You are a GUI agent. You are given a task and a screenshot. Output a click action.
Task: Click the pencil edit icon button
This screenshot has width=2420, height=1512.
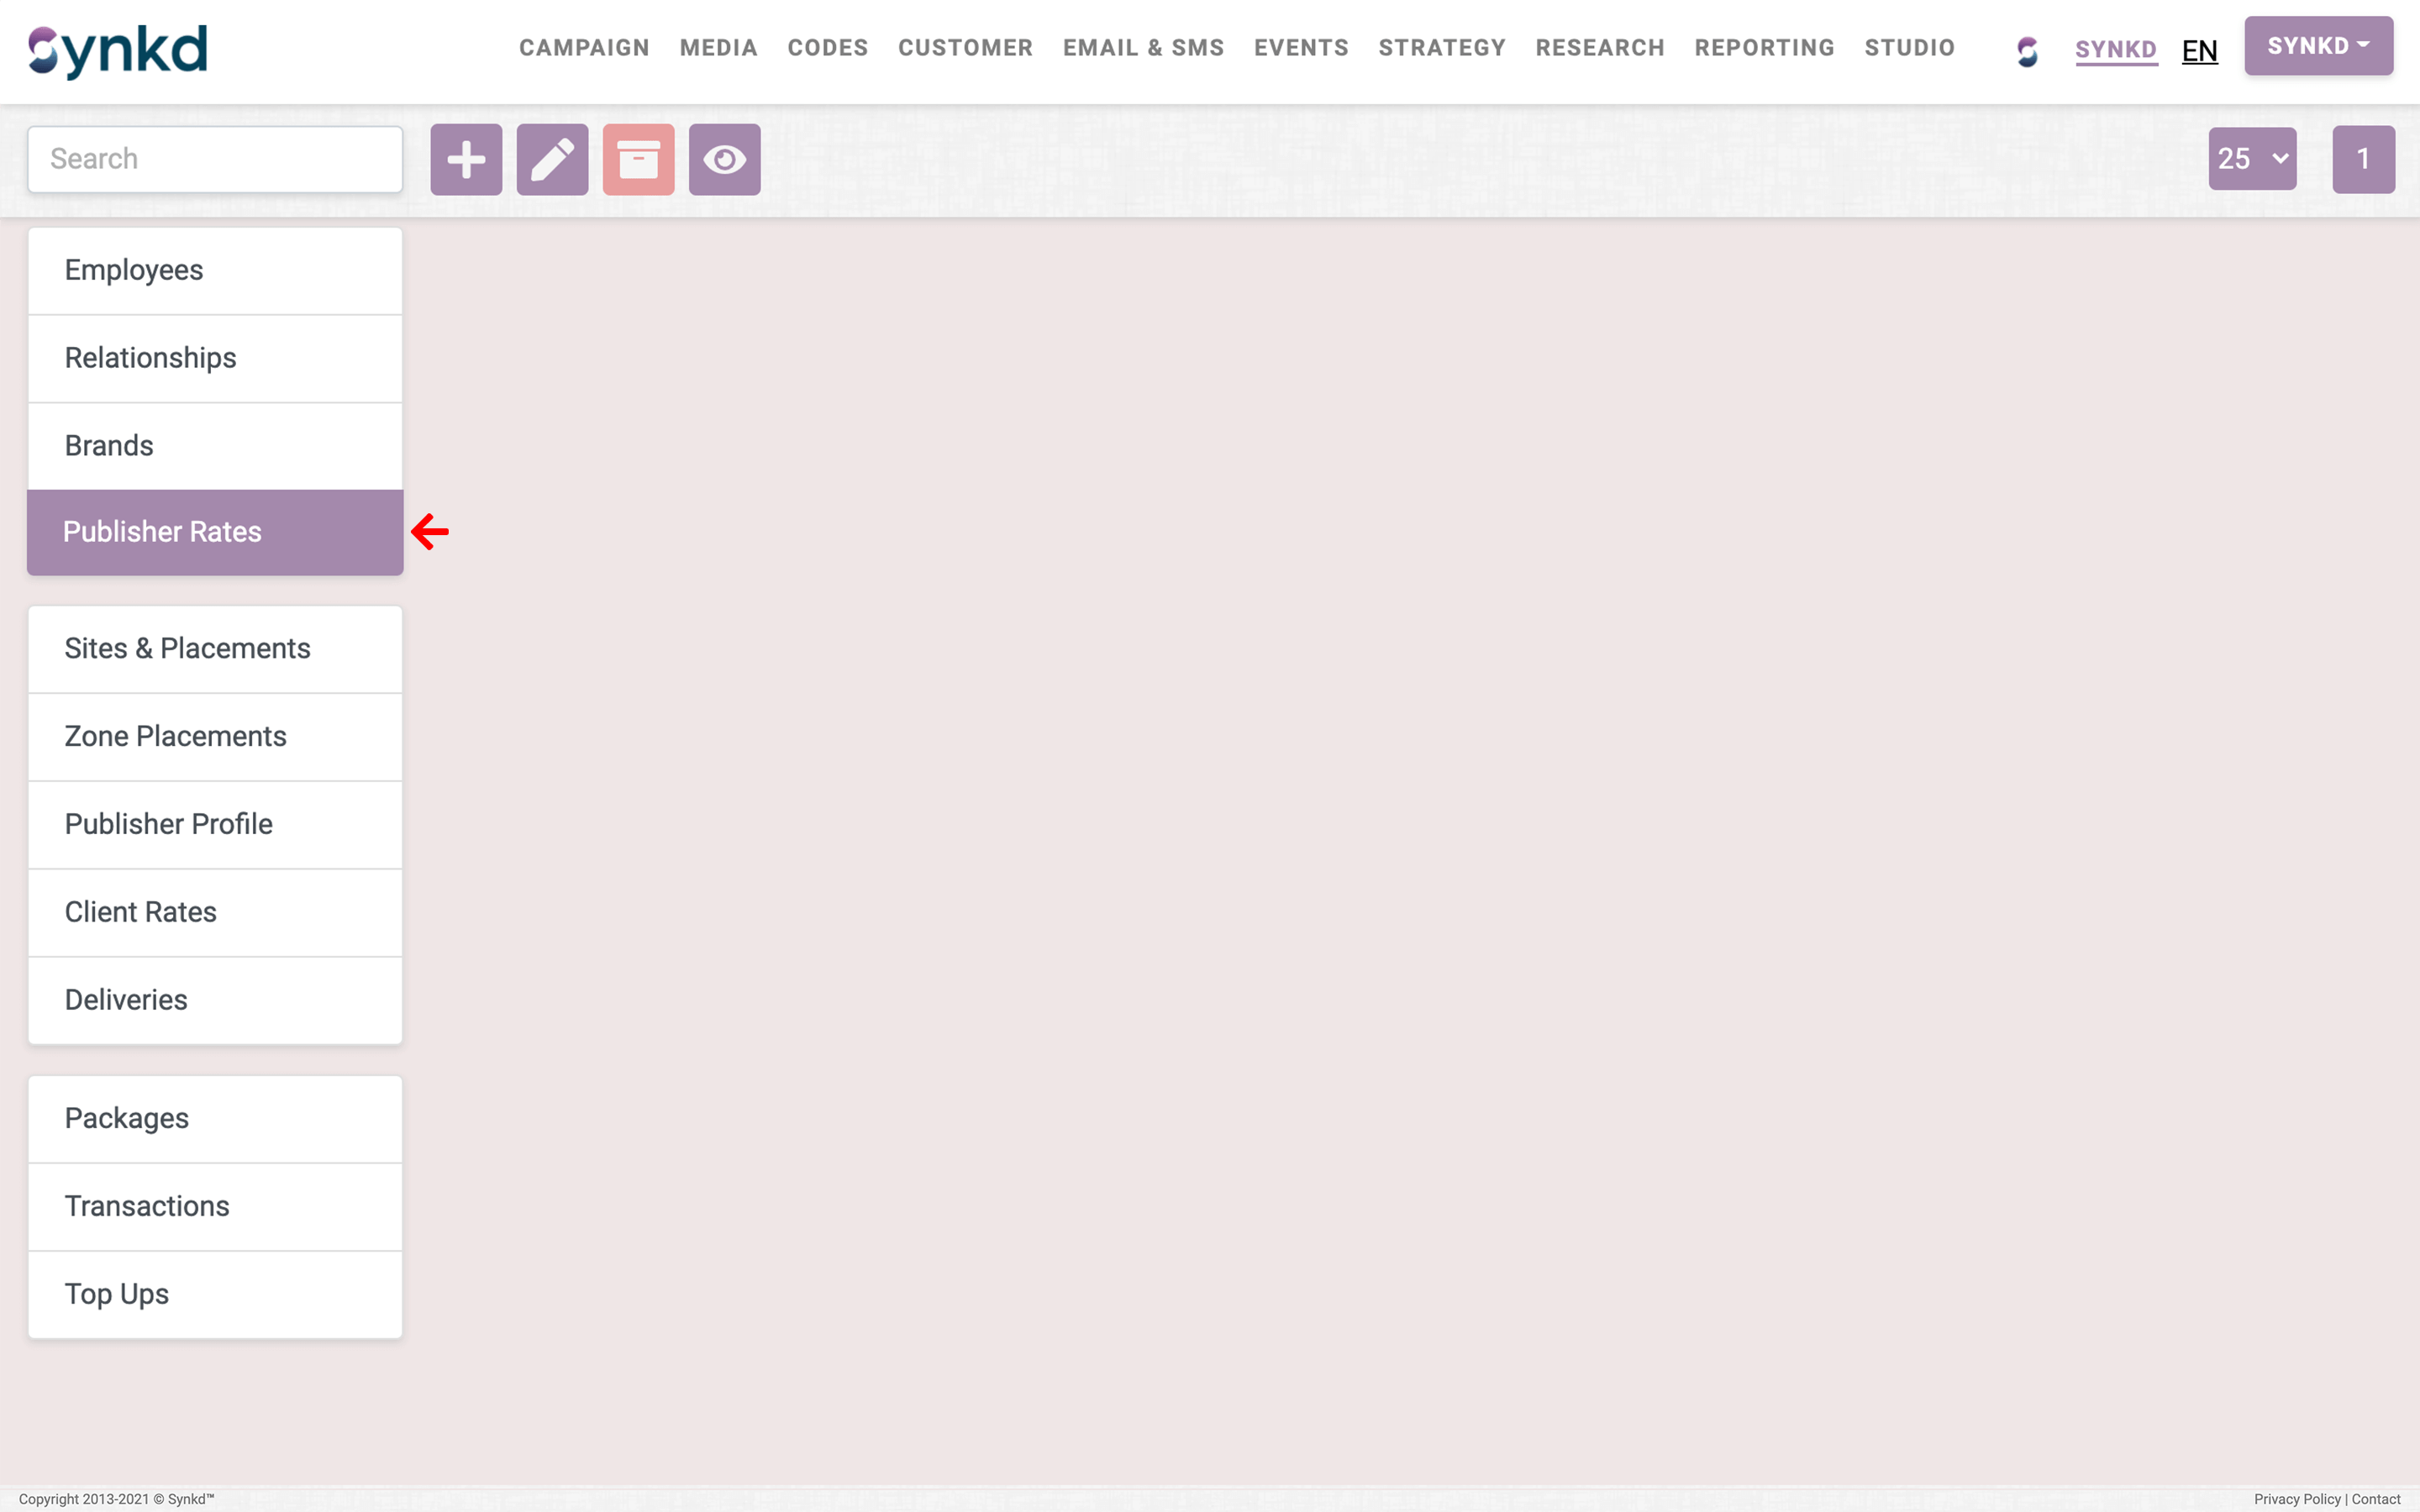552,159
